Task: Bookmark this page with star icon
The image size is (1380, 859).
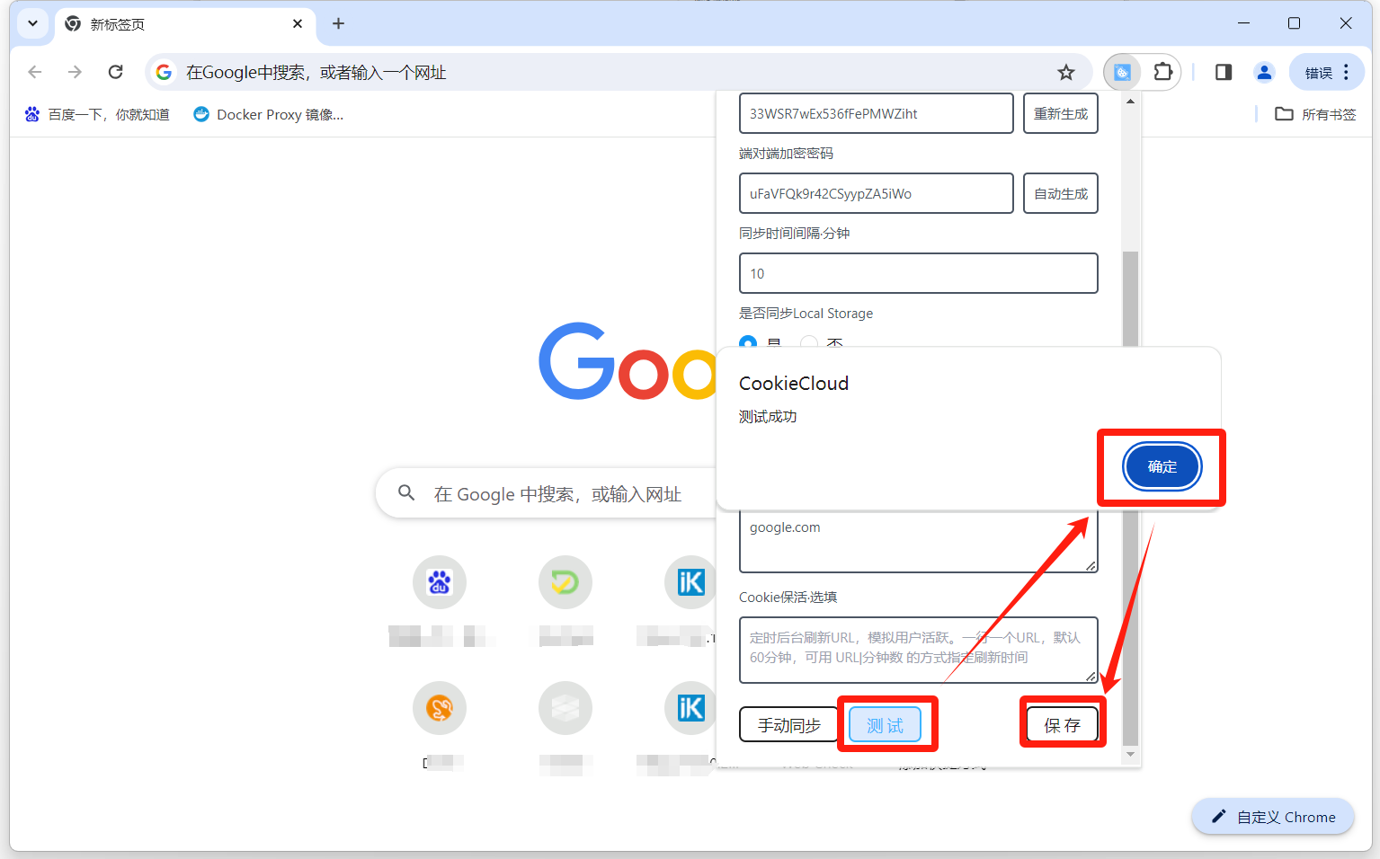Action: tap(1065, 73)
